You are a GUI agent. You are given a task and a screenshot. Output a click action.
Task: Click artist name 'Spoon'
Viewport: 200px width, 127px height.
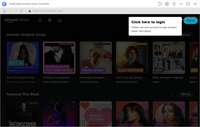[x=193, y=82]
